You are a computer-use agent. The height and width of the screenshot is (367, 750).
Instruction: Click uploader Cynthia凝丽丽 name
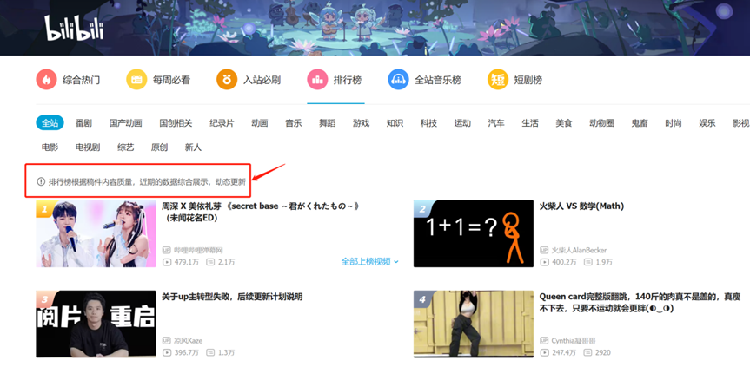pos(574,341)
